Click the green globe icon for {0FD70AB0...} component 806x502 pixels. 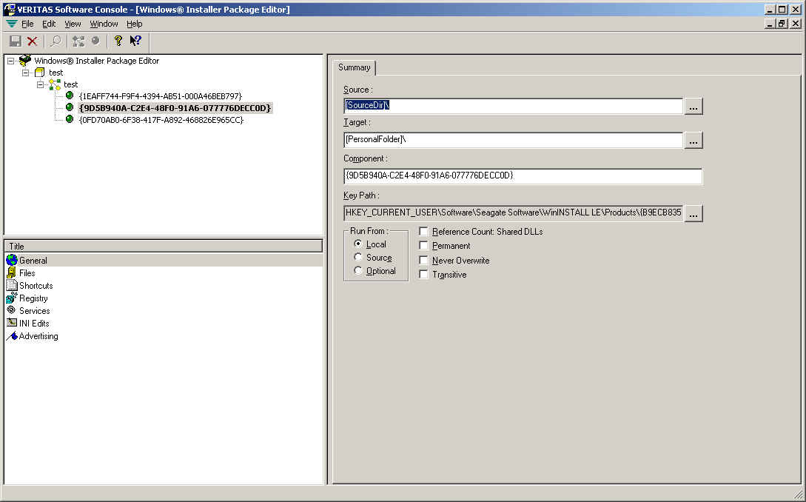[x=70, y=119]
